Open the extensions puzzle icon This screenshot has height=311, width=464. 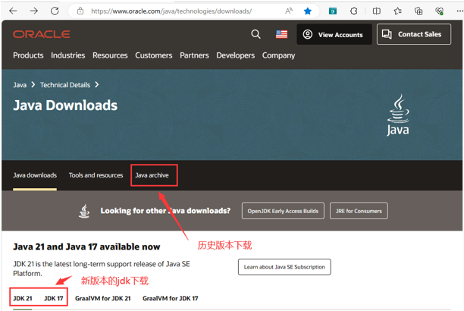(x=353, y=11)
